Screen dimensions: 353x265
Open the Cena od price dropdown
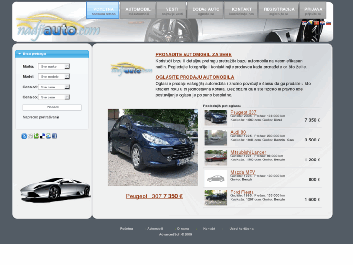point(54,87)
